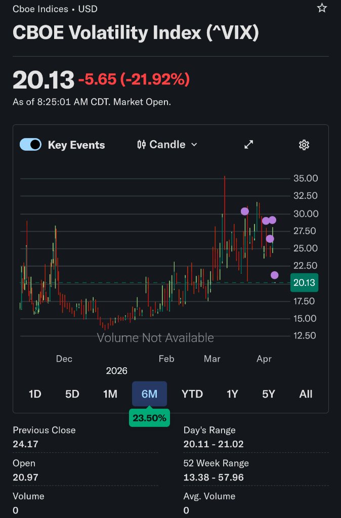Click the green 23.50% performance badge
The width and height of the screenshot is (341, 518).
(149, 418)
